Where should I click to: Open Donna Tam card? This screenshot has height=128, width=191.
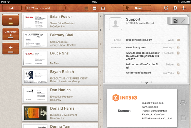[x=60, y=125]
